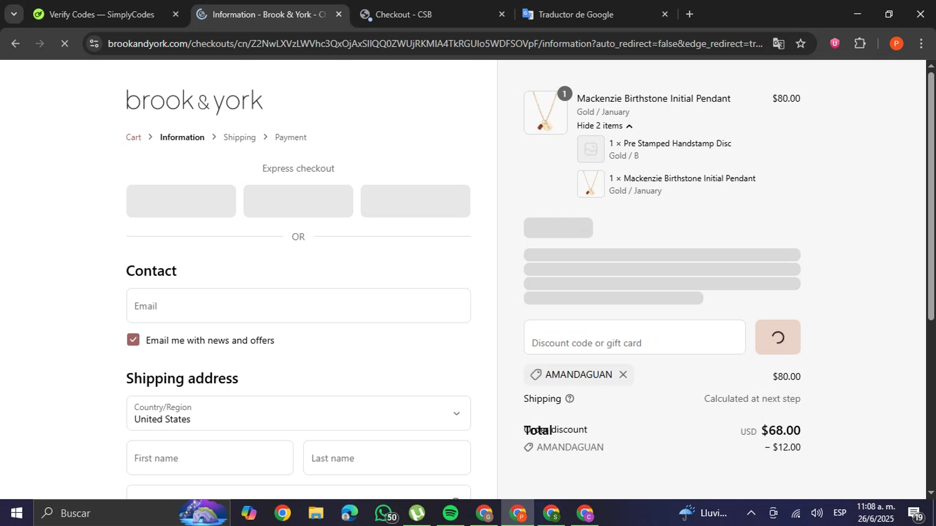Uncheck Email me with news and offers
The height and width of the screenshot is (526, 936).
click(x=133, y=339)
